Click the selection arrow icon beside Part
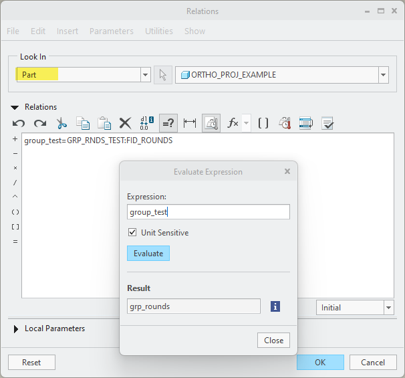The image size is (405, 378). [163, 75]
